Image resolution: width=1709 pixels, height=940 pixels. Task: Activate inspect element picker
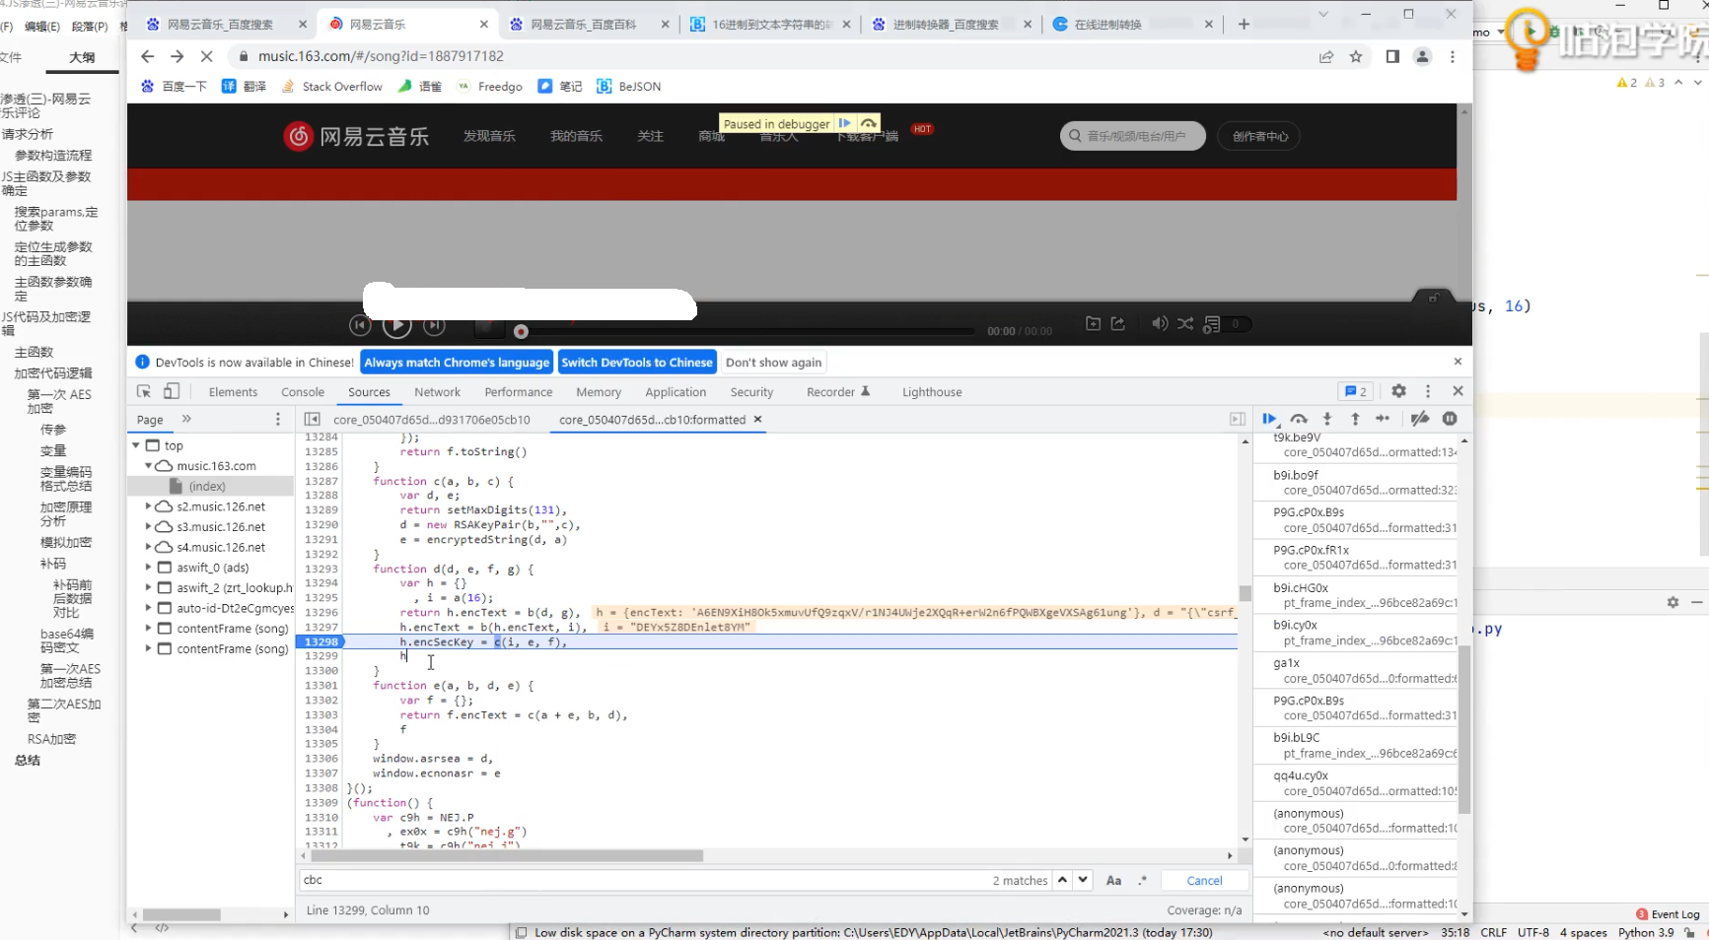click(x=144, y=391)
